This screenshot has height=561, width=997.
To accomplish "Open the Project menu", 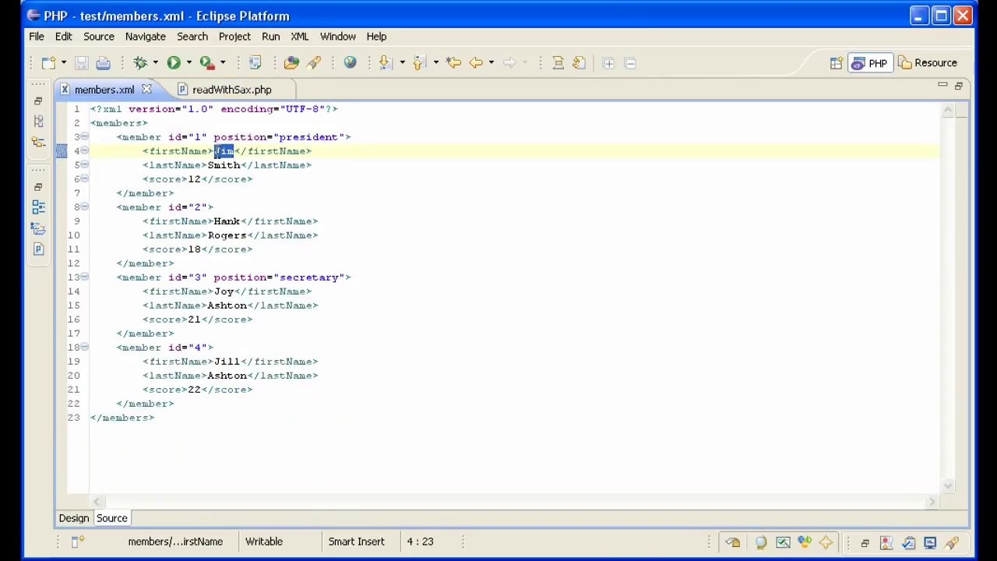I will coord(234,37).
